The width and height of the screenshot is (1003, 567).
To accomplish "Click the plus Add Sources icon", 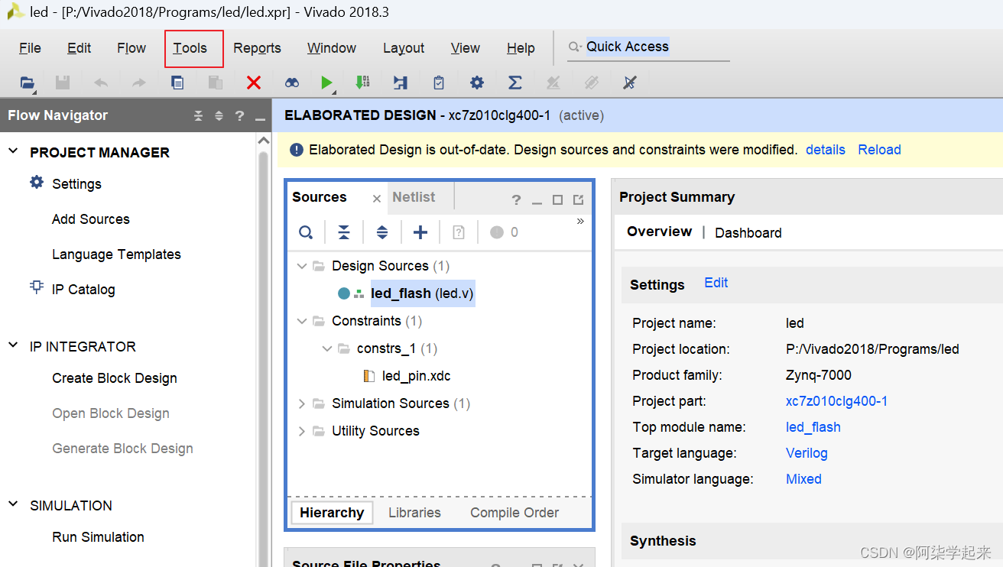I will pyautogui.click(x=420, y=232).
